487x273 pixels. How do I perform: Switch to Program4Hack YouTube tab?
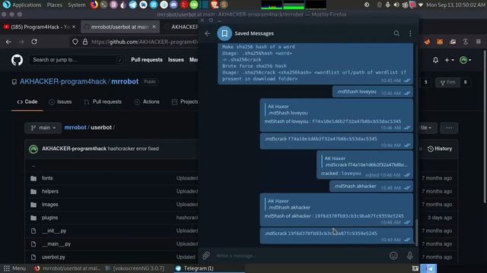[40, 27]
